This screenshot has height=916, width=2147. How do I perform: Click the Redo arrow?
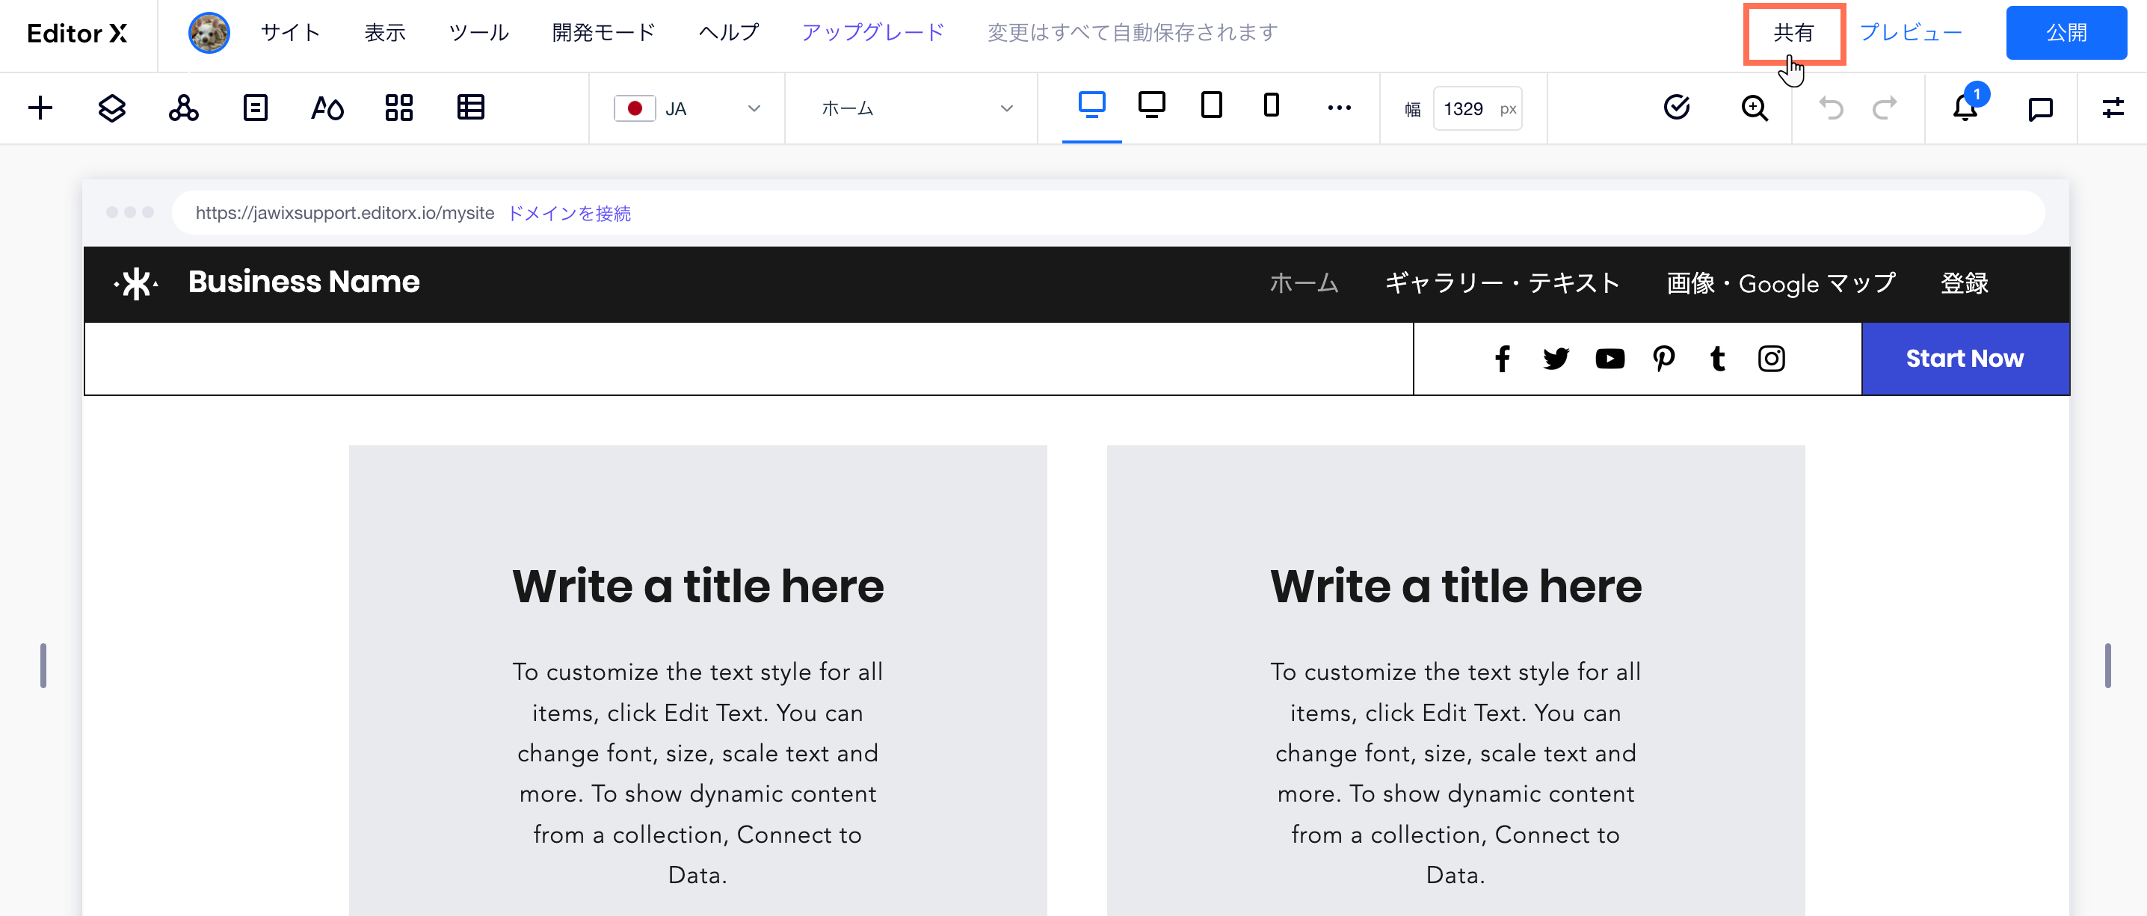1885,108
